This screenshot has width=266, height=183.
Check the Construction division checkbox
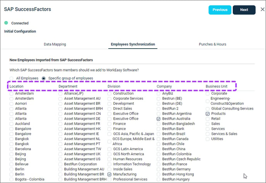(109, 93)
